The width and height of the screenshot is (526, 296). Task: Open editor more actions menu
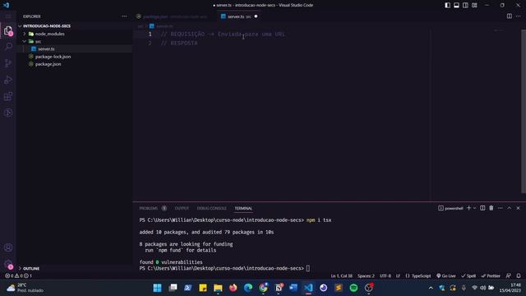[519, 16]
